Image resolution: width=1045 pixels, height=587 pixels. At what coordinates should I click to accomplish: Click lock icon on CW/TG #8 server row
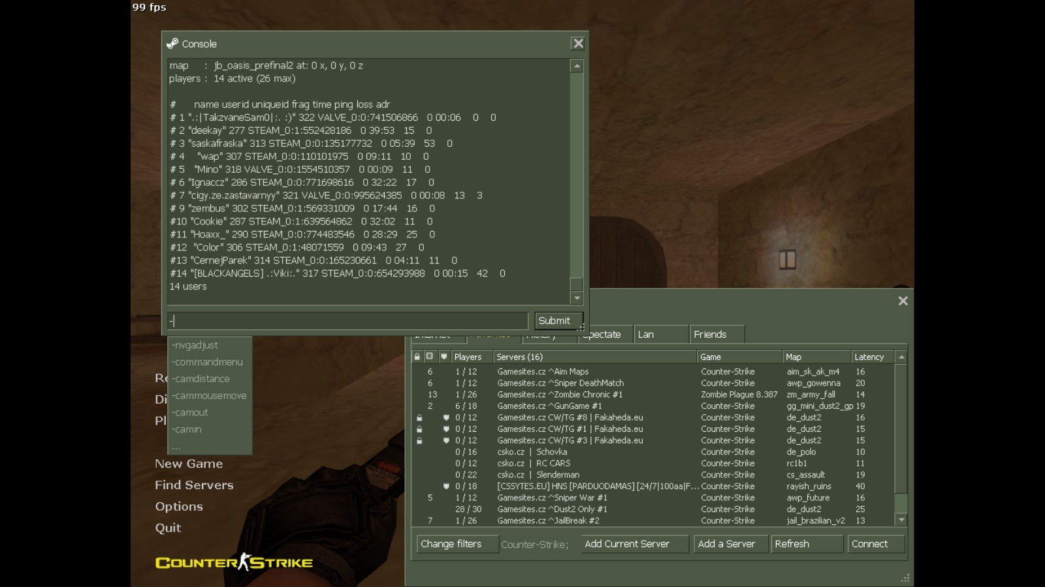click(419, 417)
